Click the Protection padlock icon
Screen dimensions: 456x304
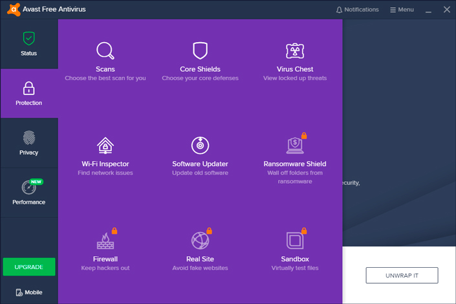click(29, 89)
